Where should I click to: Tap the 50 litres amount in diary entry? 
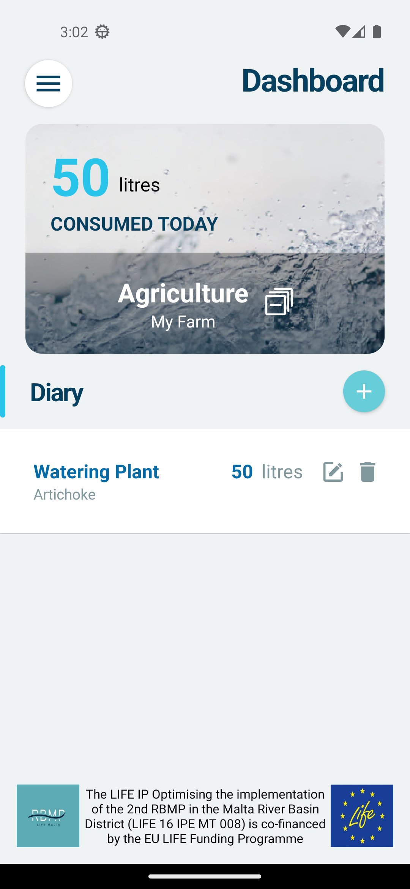click(x=267, y=472)
